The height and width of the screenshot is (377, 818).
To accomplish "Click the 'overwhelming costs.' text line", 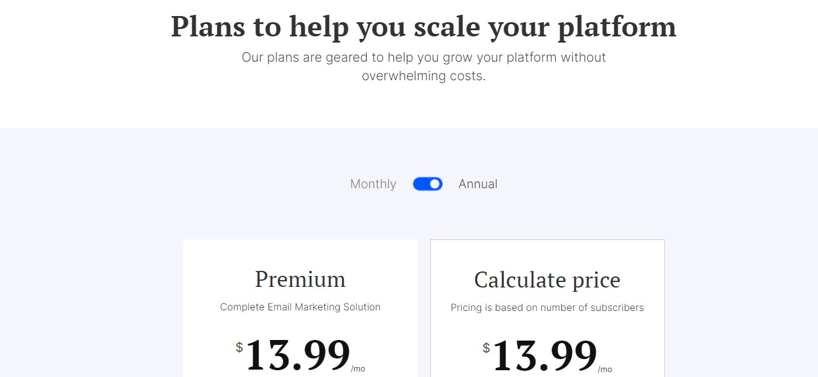I will click(424, 77).
